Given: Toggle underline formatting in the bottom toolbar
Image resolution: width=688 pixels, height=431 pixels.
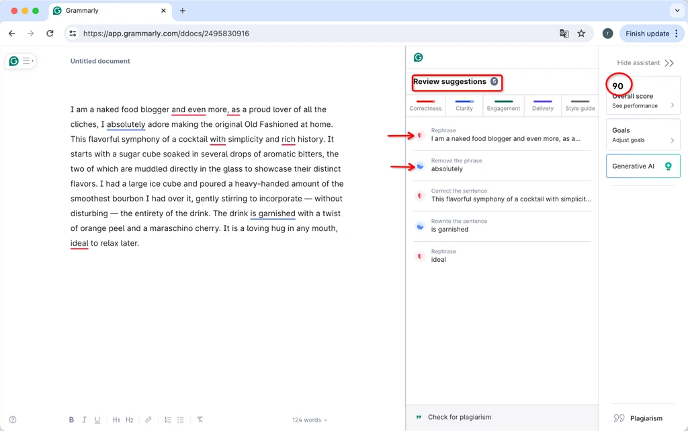Looking at the screenshot, I should tap(97, 420).
